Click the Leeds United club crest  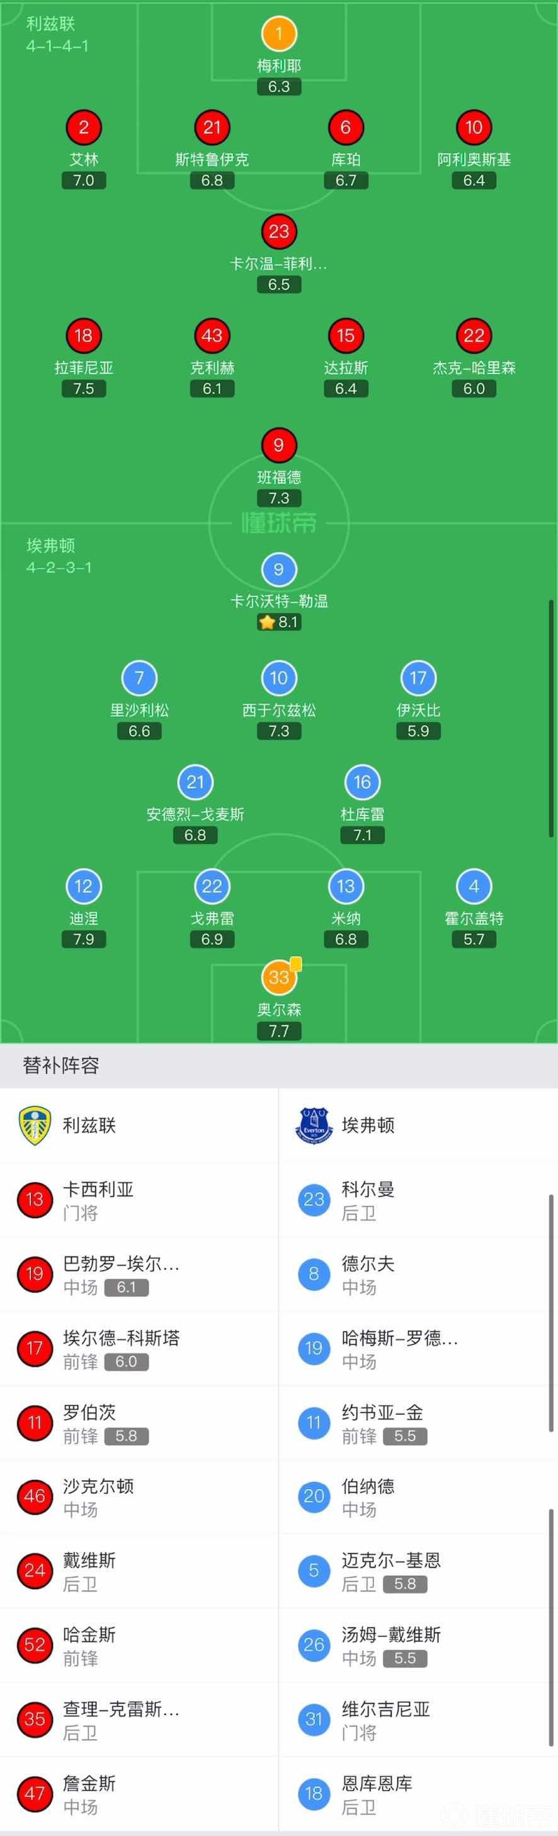coord(34,1126)
